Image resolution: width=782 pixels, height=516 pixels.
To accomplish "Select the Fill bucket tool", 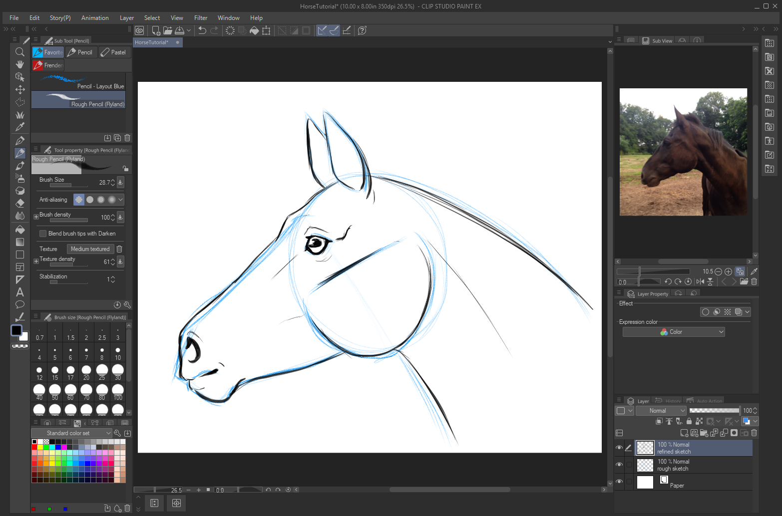I will pyautogui.click(x=20, y=230).
